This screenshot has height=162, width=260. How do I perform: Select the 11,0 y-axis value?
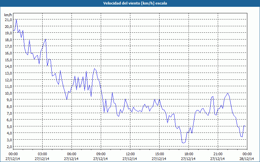tap(9, 87)
